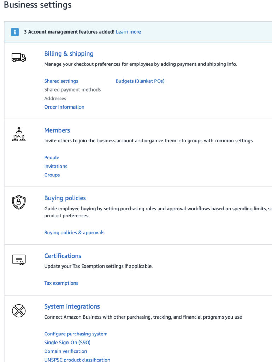Open Tax exemptions settings

coord(61,283)
